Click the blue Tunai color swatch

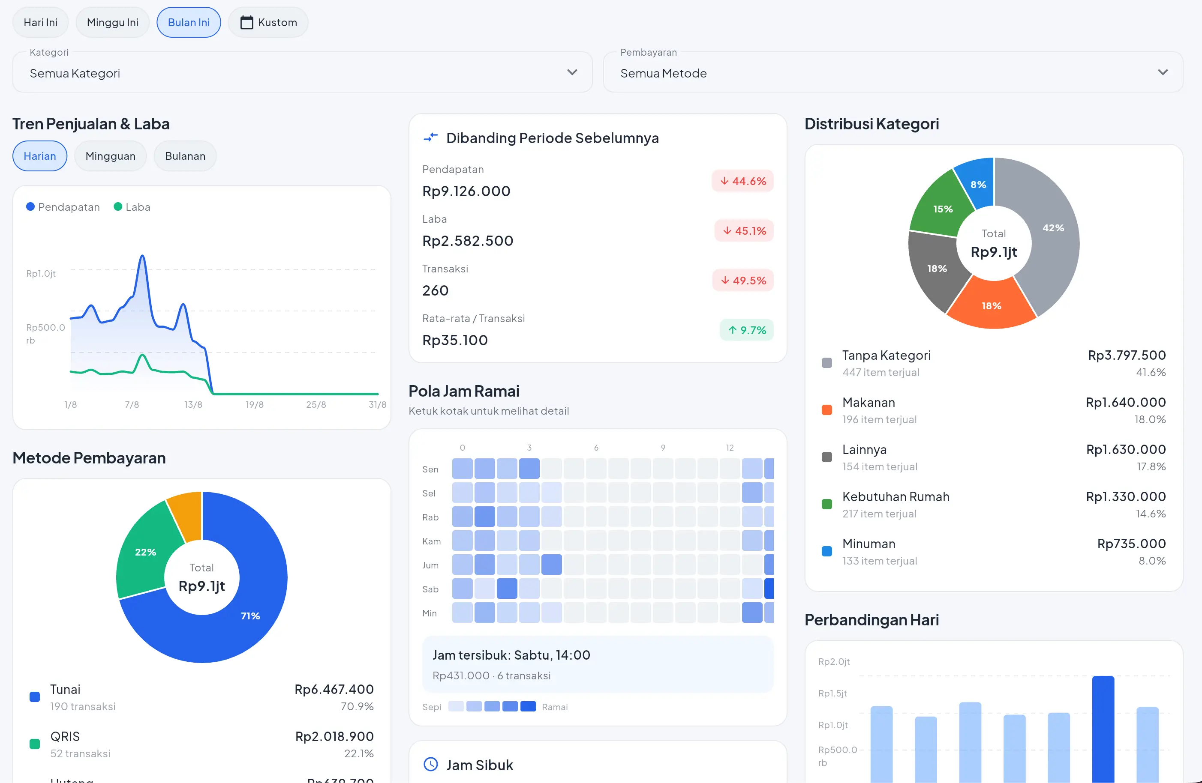tap(35, 697)
